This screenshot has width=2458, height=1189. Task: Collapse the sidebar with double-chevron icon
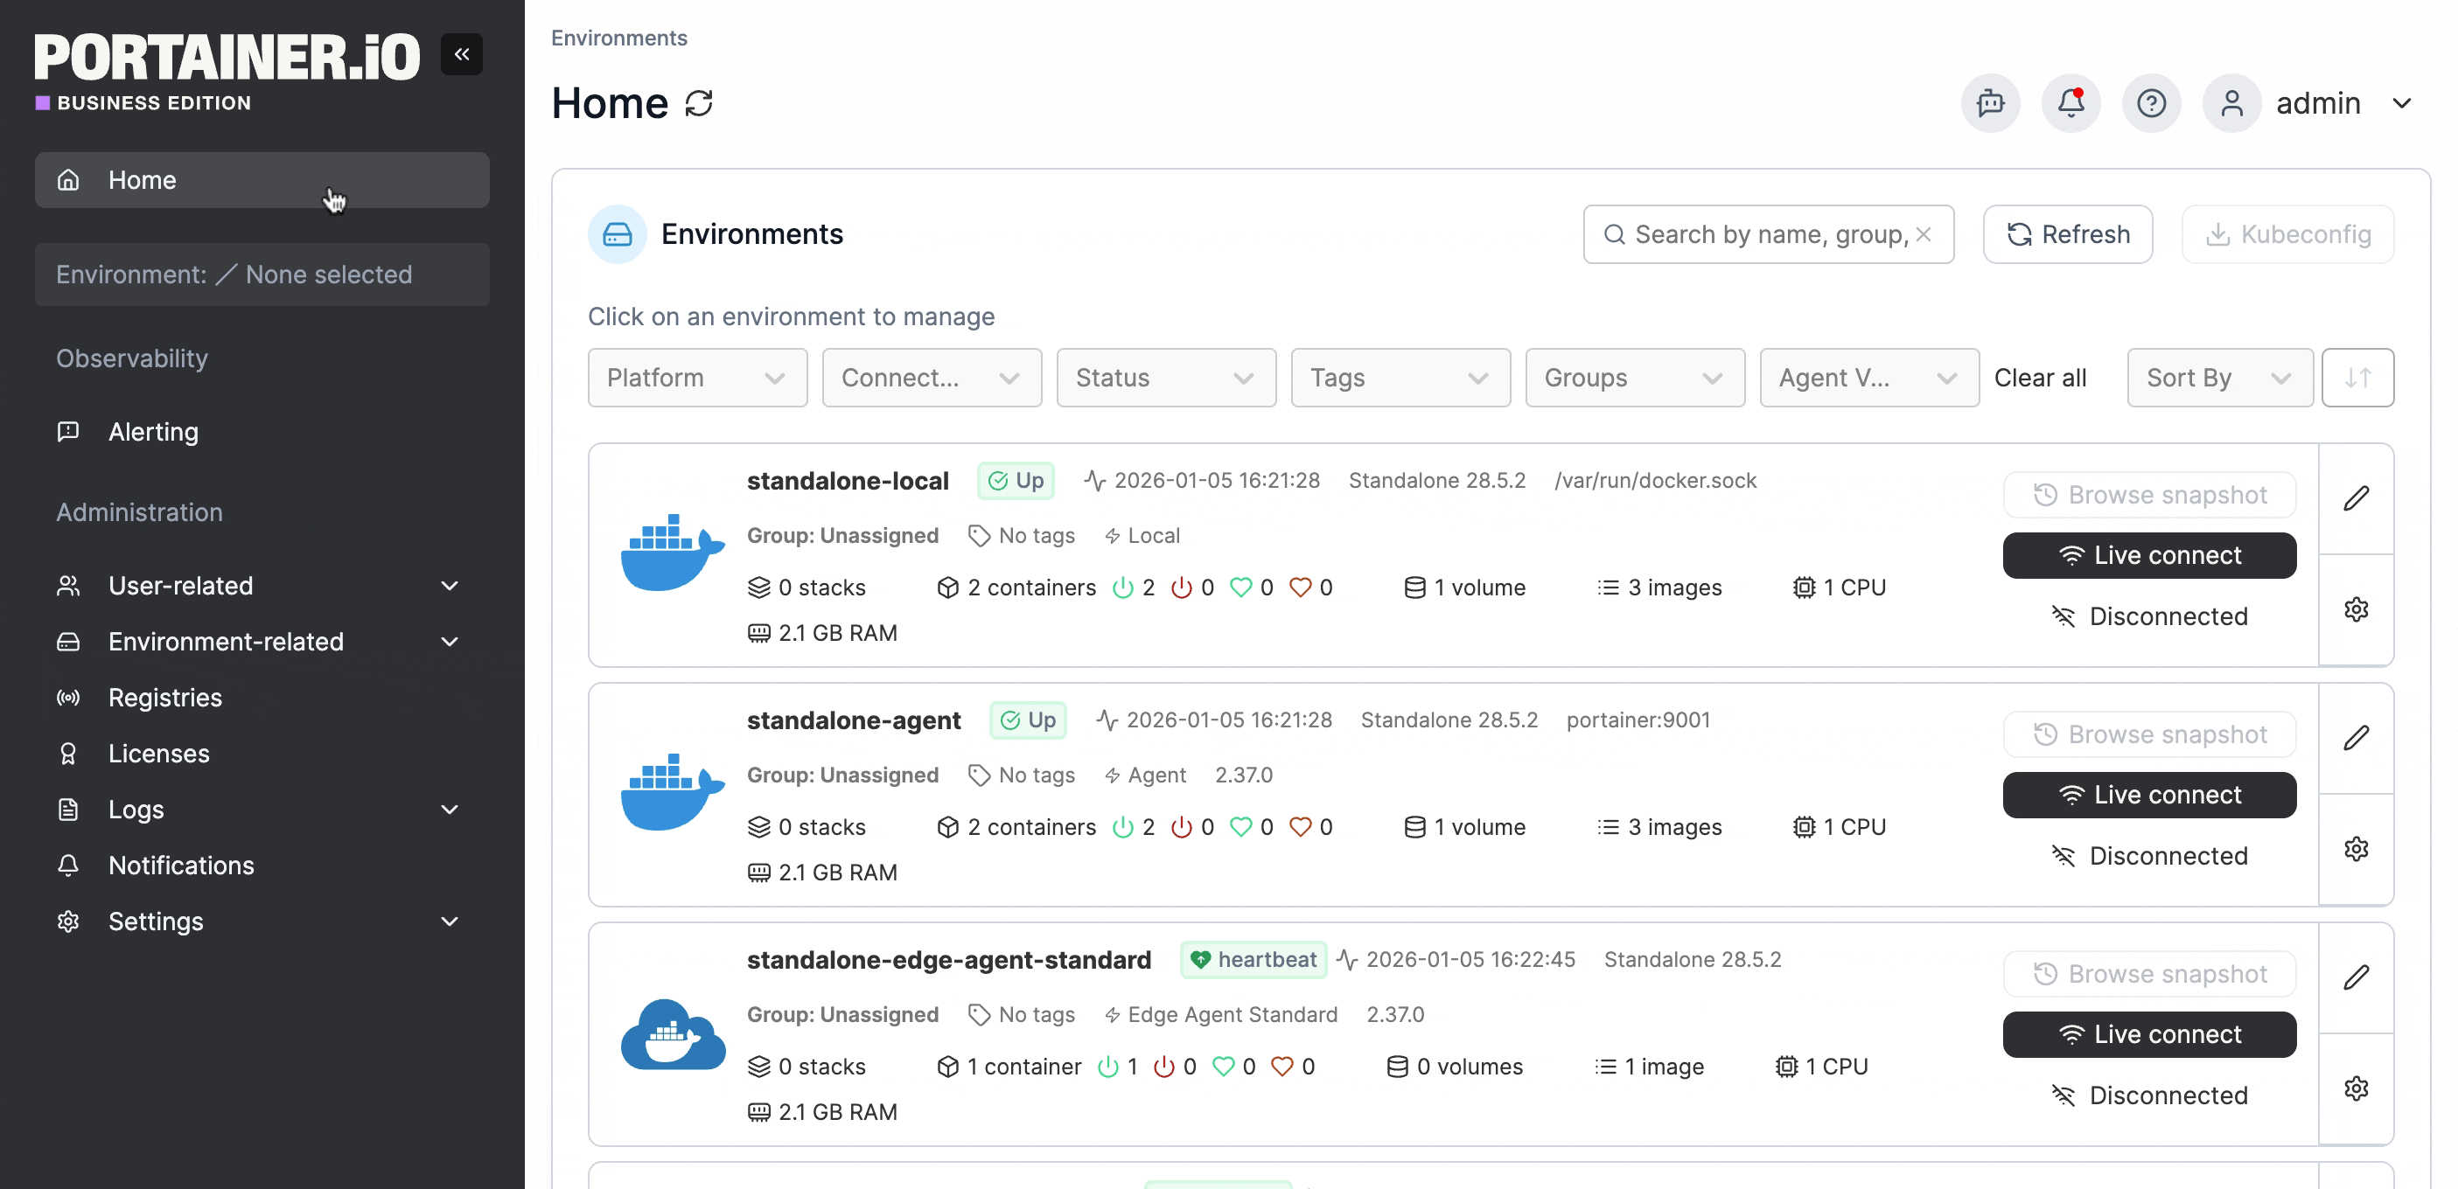coord(461,54)
